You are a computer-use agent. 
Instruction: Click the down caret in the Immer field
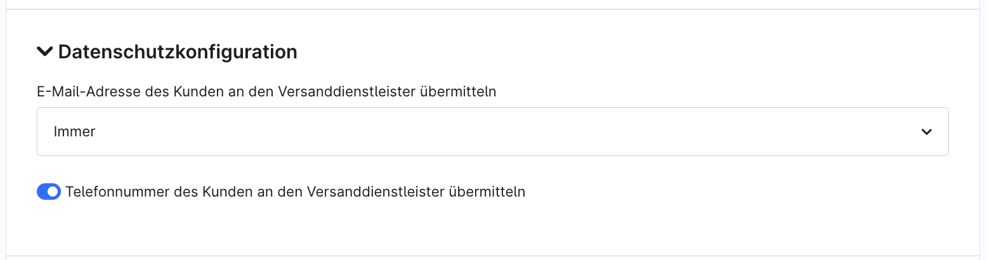tap(926, 132)
